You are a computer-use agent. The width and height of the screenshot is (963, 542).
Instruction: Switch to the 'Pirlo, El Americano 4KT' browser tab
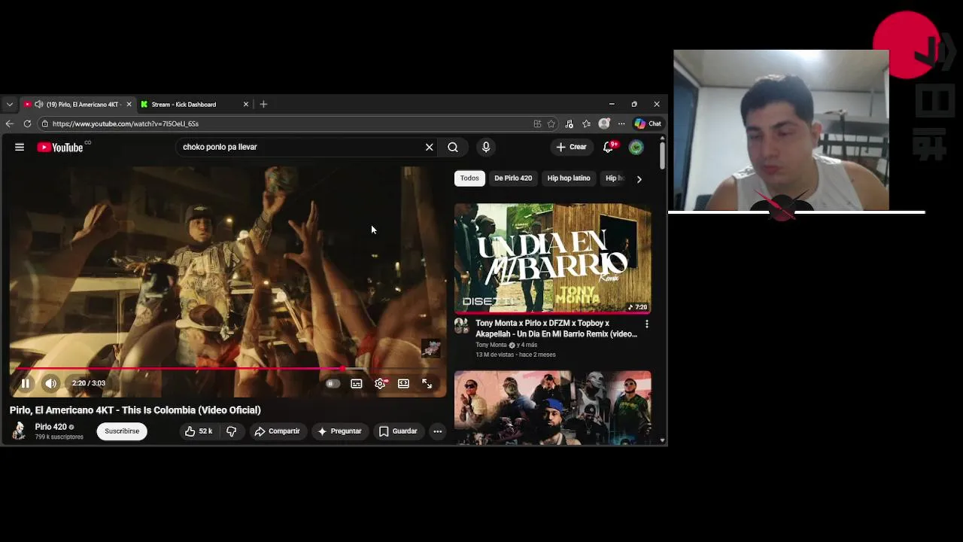pos(77,105)
